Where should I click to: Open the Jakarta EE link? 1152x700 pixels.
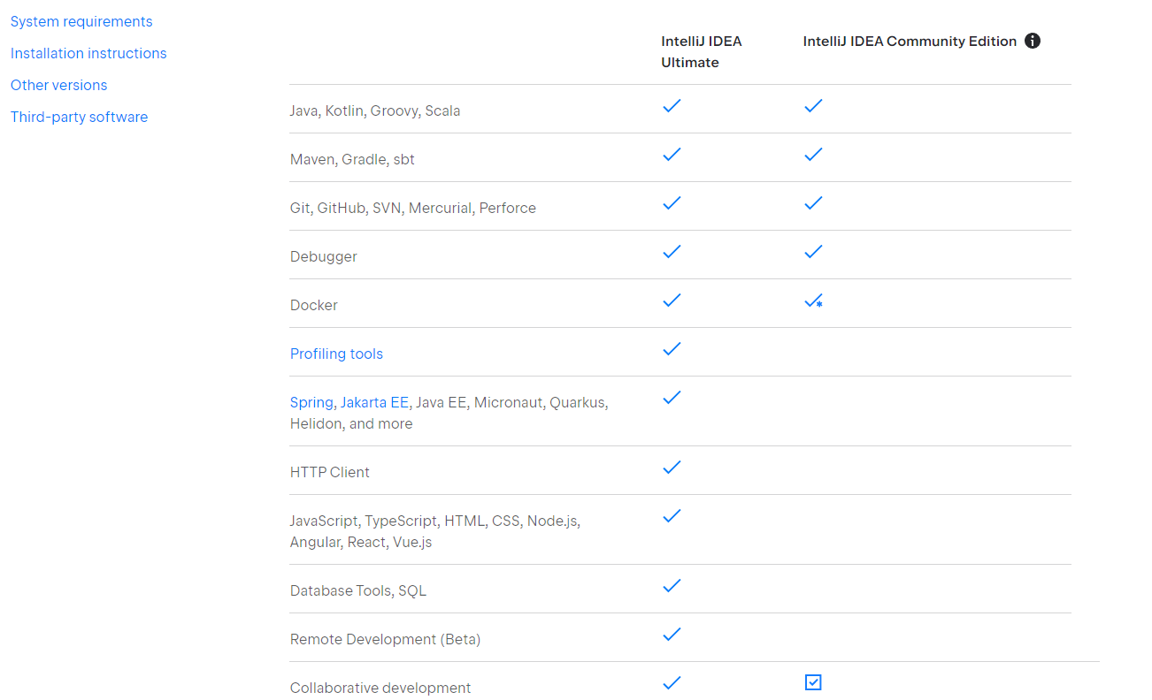point(374,402)
